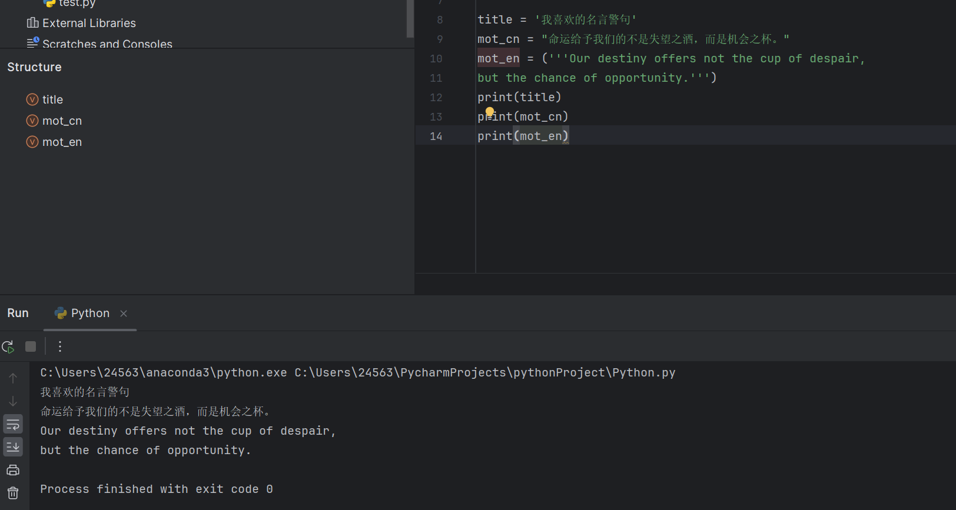Open Scratches and Consoles node

(x=107, y=44)
